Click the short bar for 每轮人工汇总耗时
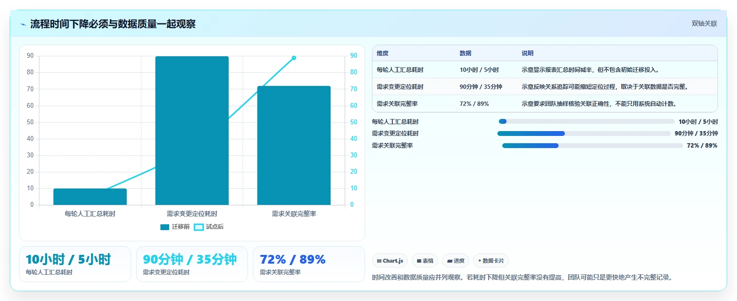This screenshot has height=301, width=737. 90,197
